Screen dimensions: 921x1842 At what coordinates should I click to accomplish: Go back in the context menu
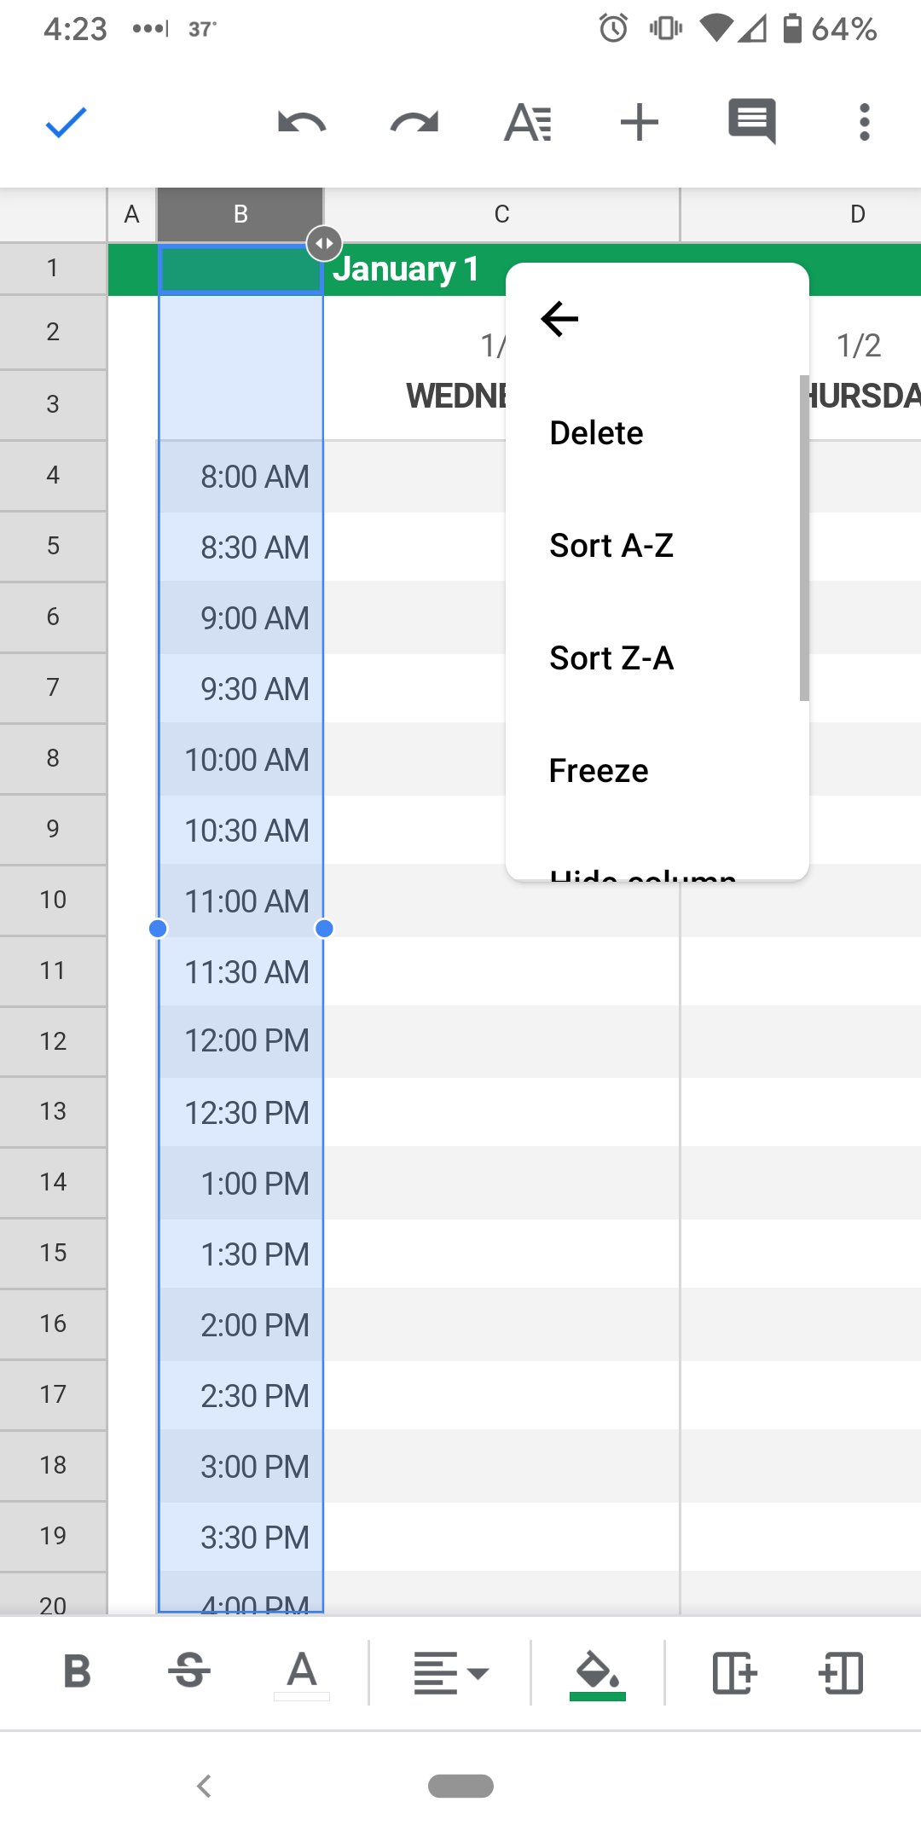click(559, 319)
